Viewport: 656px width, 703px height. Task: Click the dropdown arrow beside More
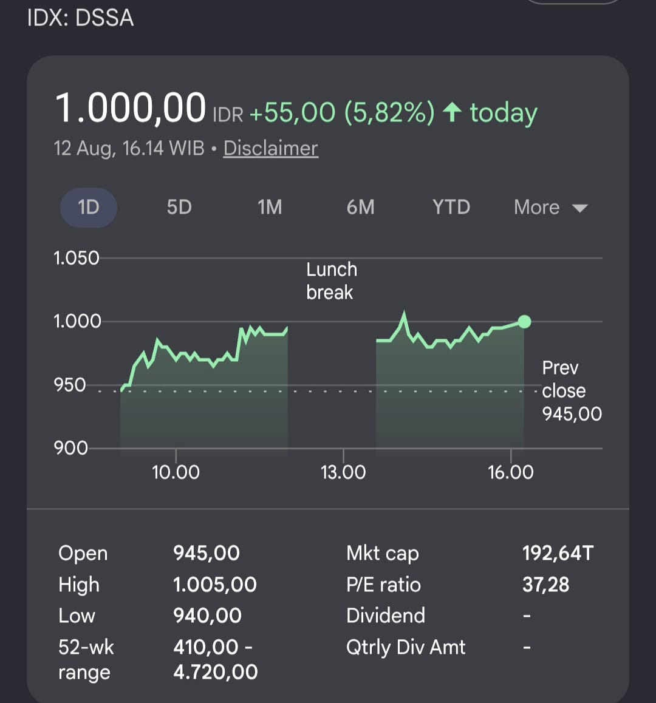[x=579, y=208]
